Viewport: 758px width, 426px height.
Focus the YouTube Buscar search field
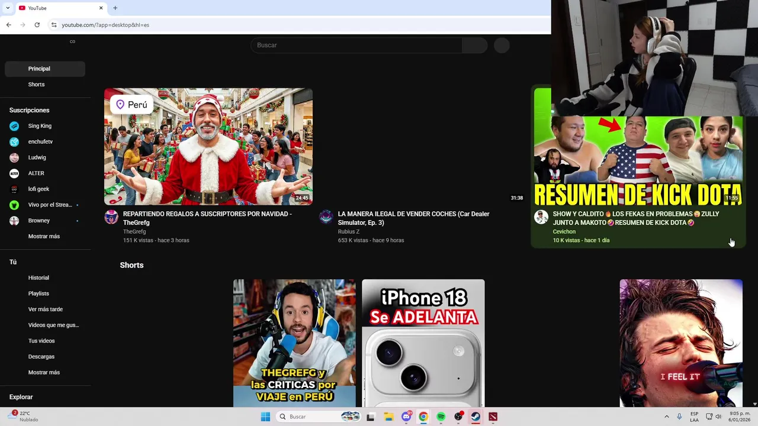click(x=356, y=45)
